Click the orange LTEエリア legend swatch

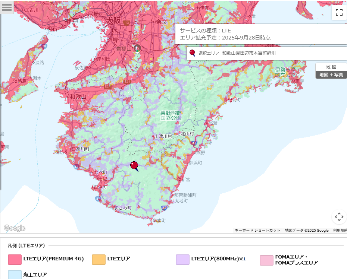99,260
